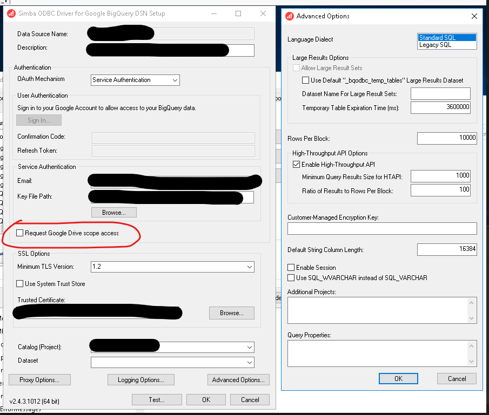Open Proxy Options
Screen dimensions: 489x415
pyautogui.click(x=39, y=379)
